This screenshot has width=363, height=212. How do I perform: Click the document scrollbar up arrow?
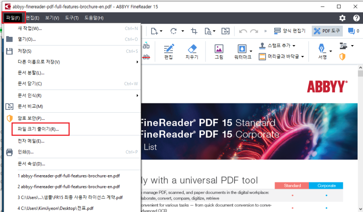(x=360, y=68)
